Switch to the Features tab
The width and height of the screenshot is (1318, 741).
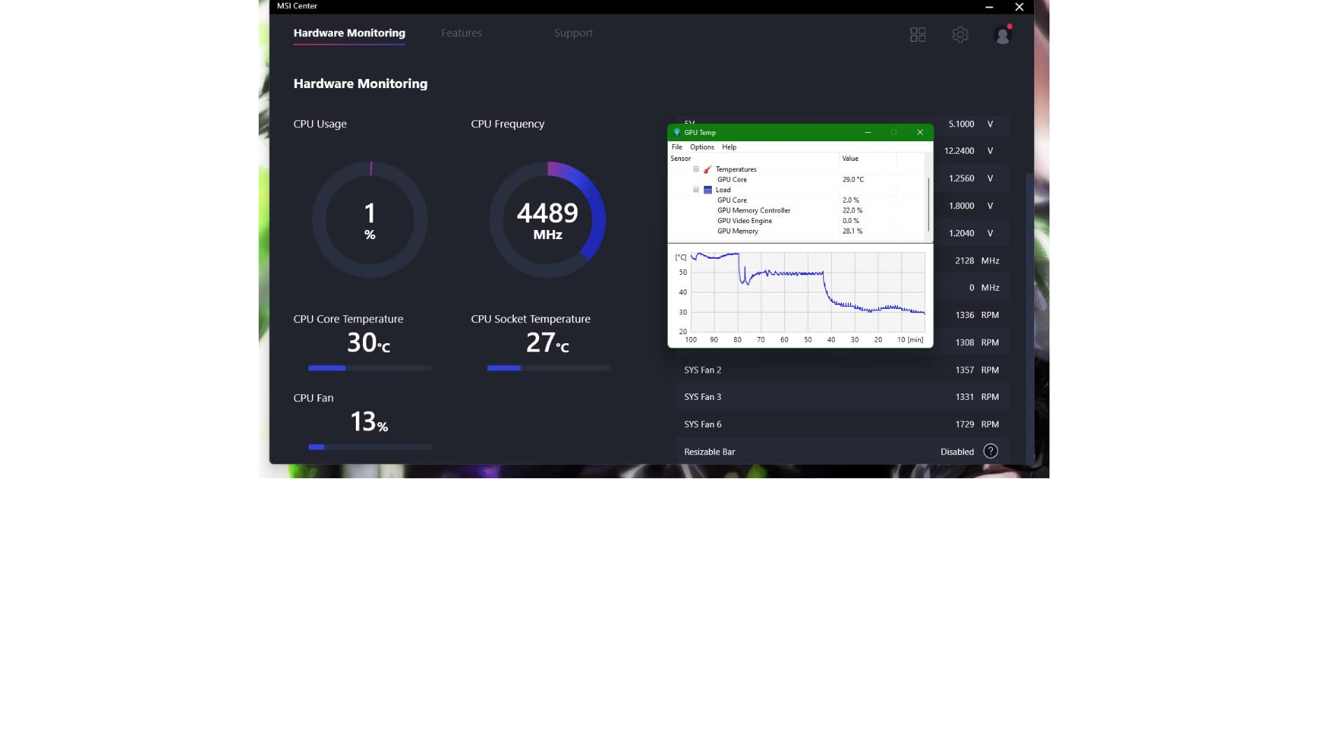click(x=461, y=33)
